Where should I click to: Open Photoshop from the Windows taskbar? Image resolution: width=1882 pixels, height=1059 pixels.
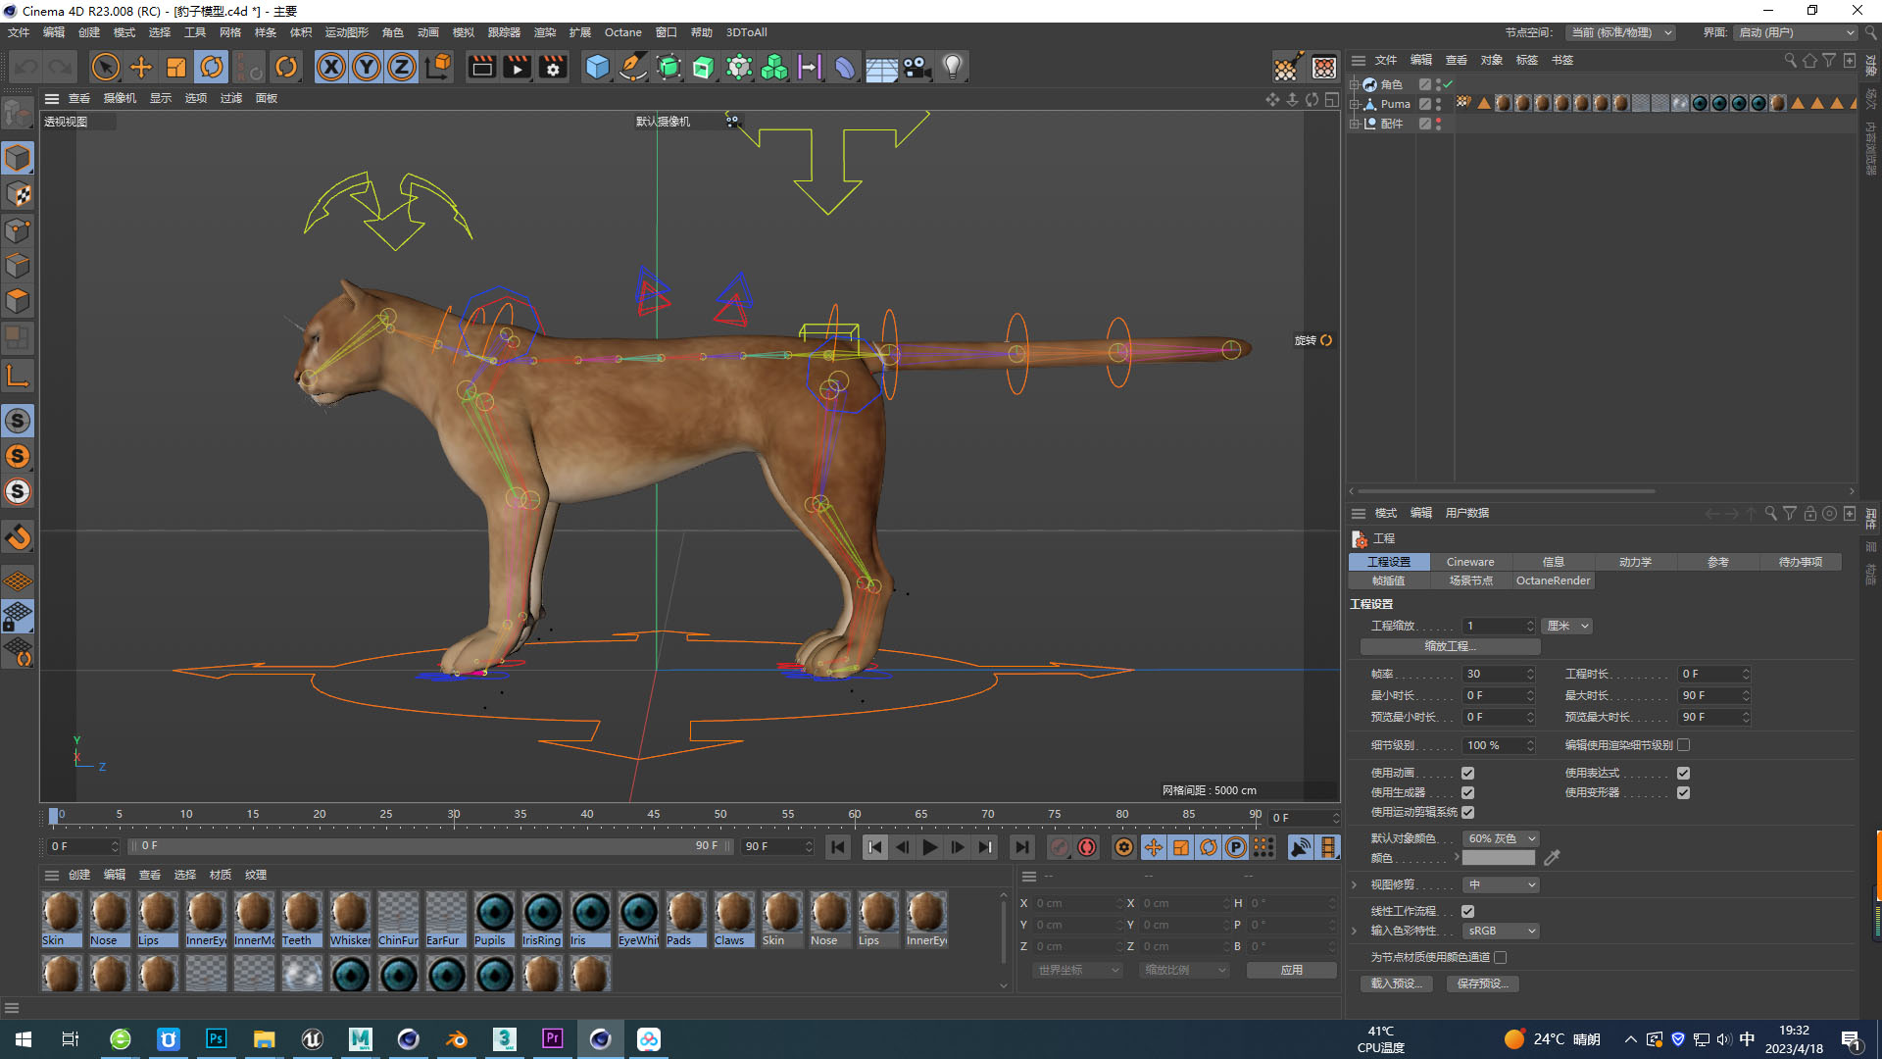[216, 1038]
